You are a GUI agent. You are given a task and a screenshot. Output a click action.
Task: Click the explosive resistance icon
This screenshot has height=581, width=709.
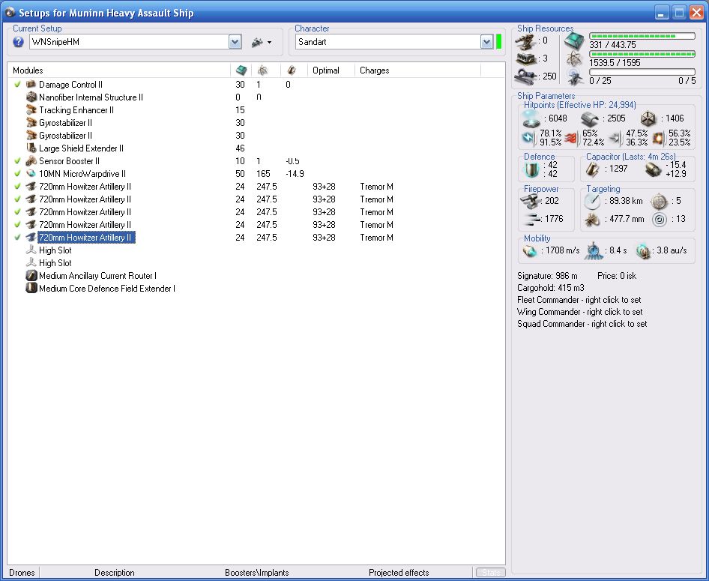pos(659,137)
